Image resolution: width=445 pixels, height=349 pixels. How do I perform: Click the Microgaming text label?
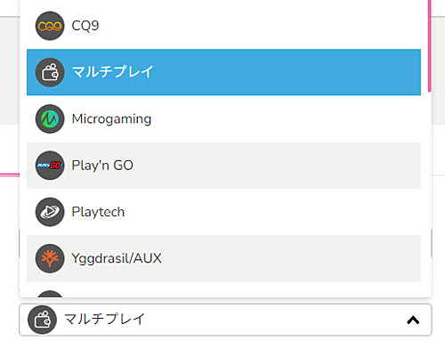[x=111, y=119]
